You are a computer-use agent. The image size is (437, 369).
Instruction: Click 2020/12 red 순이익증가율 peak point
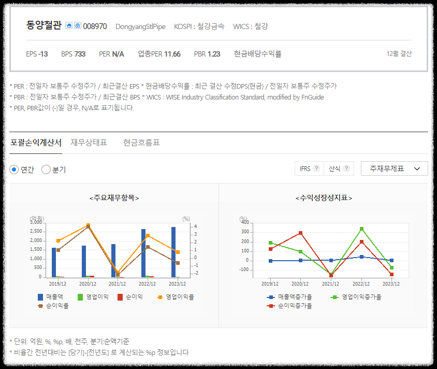click(x=300, y=233)
